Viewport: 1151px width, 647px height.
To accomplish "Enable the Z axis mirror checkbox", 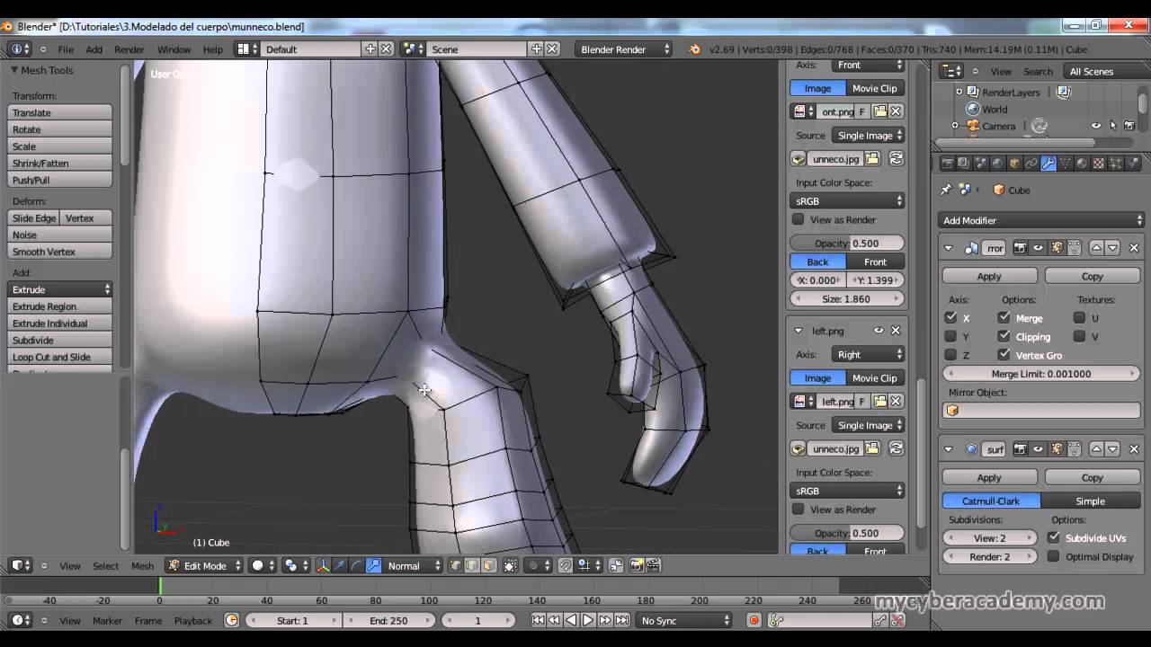I will 950,355.
